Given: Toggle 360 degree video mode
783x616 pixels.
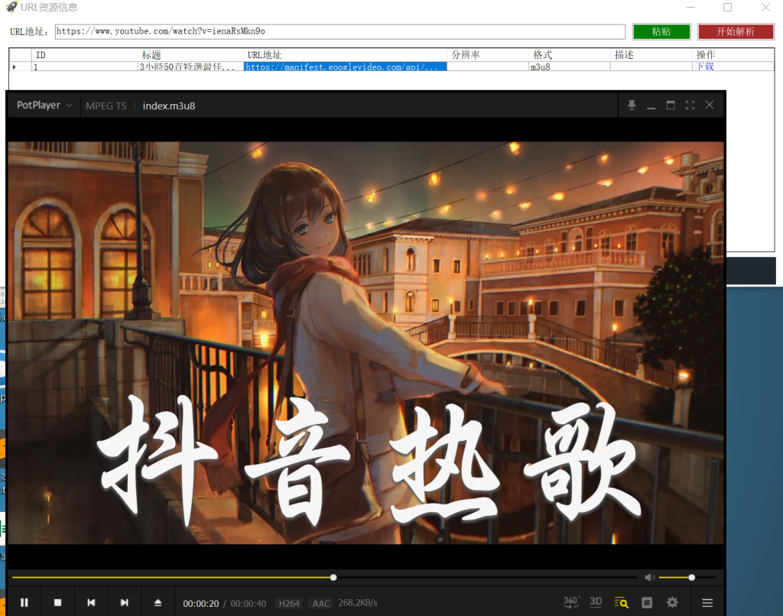Looking at the screenshot, I should (x=570, y=602).
